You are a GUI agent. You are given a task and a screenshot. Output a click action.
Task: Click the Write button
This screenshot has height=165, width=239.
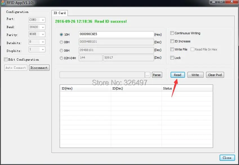195,75
